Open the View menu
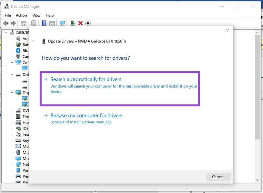Screen dimensions: 263x193 coord(36,15)
